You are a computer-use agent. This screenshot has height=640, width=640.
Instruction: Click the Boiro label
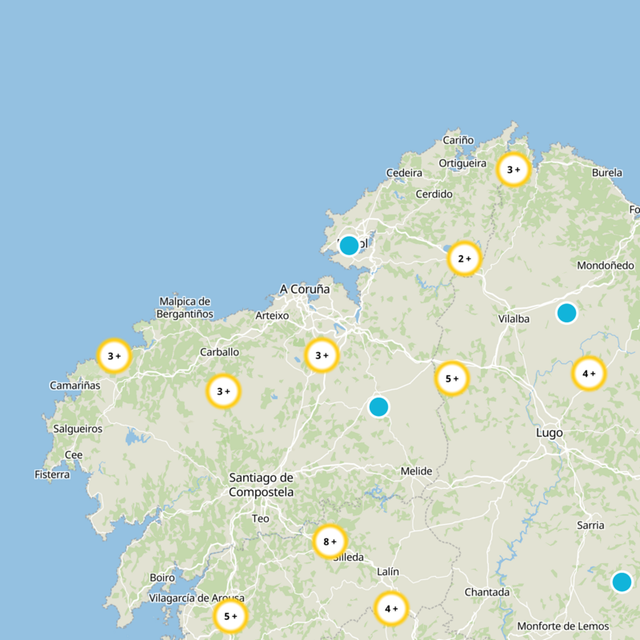click(162, 578)
